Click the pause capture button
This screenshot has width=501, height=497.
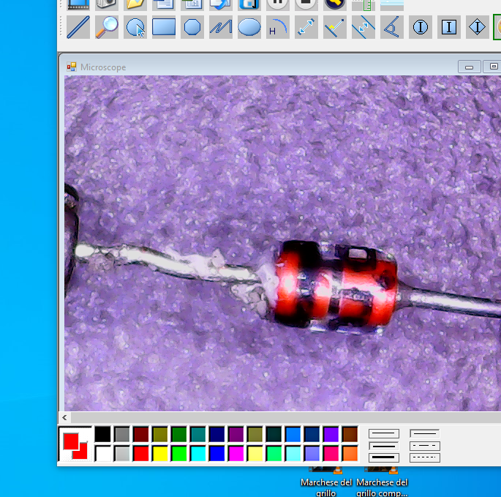[278, 4]
